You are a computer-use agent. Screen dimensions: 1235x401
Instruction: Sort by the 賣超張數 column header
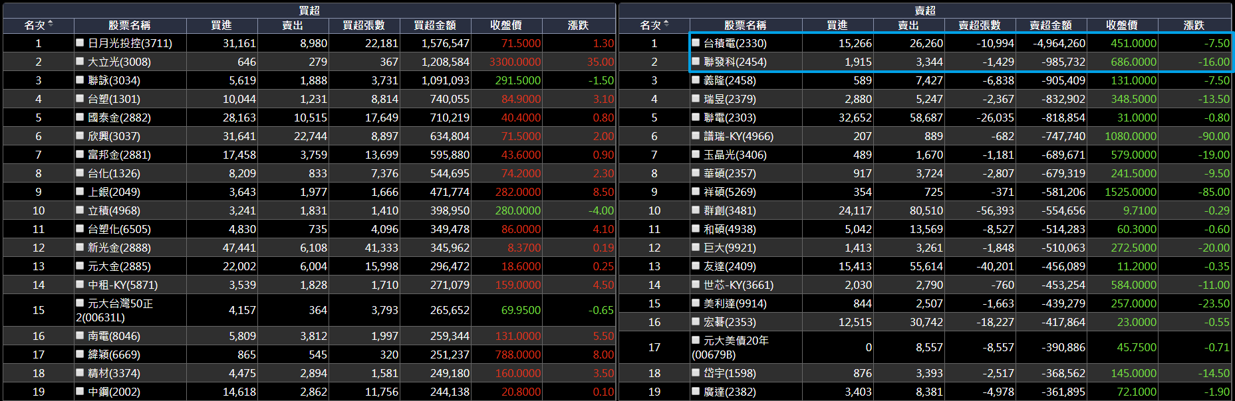[980, 25]
